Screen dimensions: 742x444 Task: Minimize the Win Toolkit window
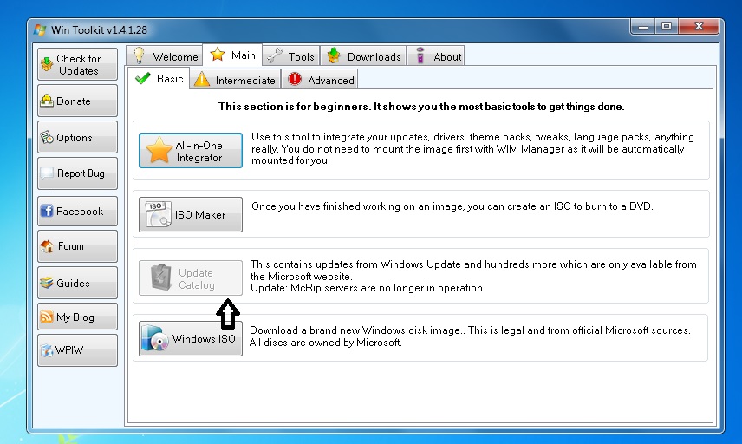643,27
